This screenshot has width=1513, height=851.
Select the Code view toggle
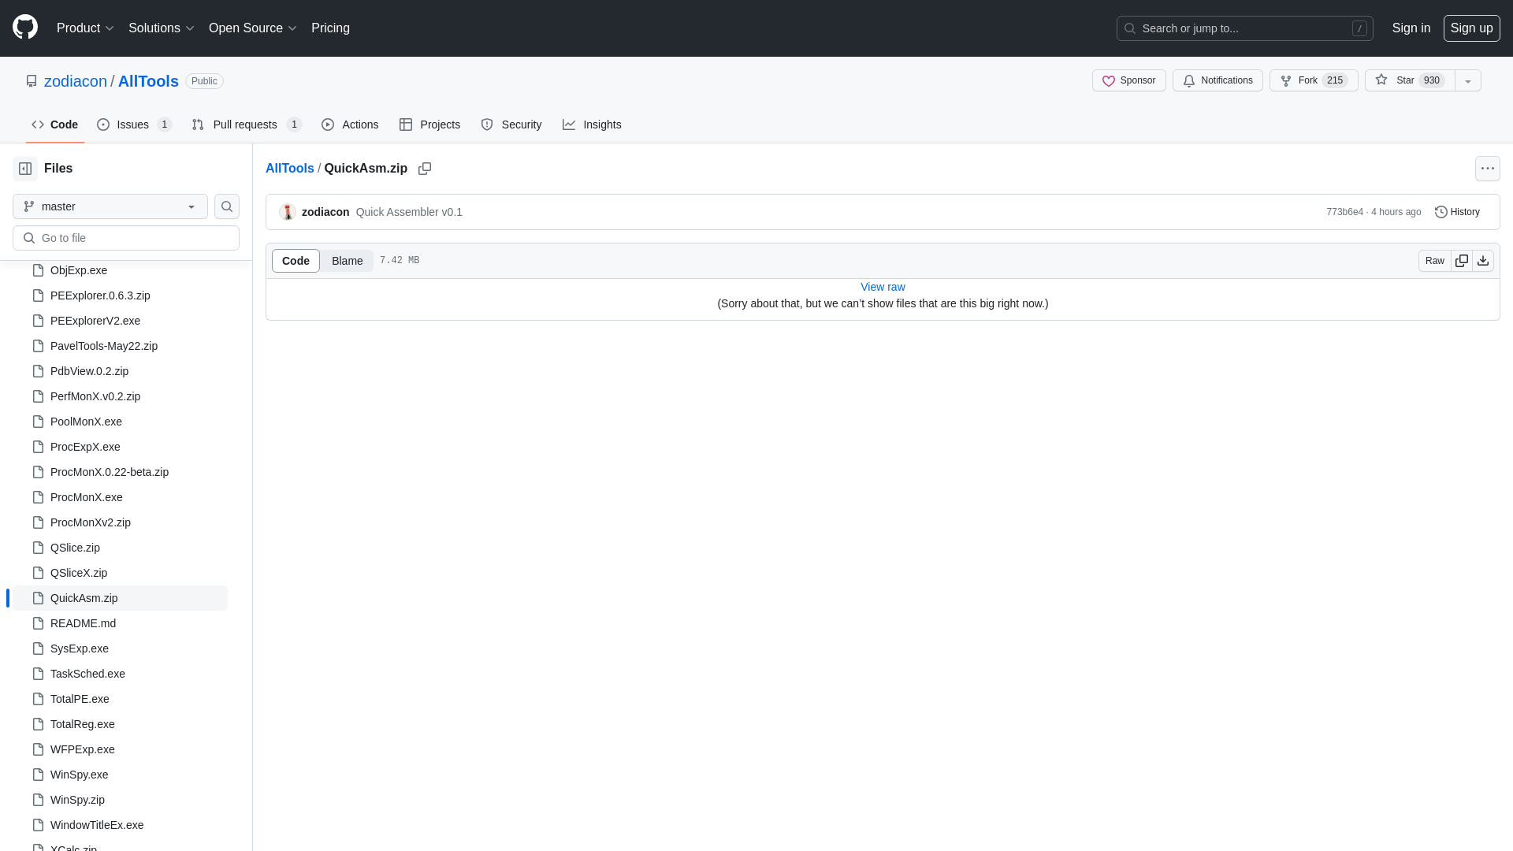click(296, 261)
